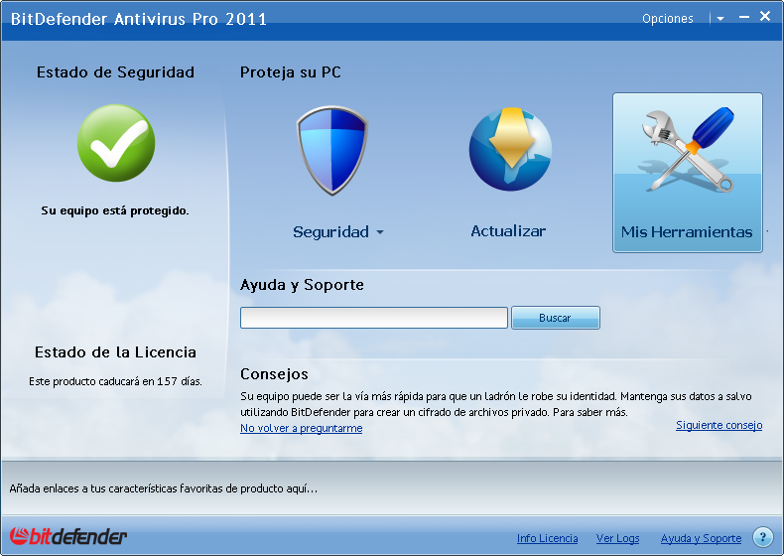Open the Info Licencia link
Viewport: 784px width, 556px height.
pos(547,538)
